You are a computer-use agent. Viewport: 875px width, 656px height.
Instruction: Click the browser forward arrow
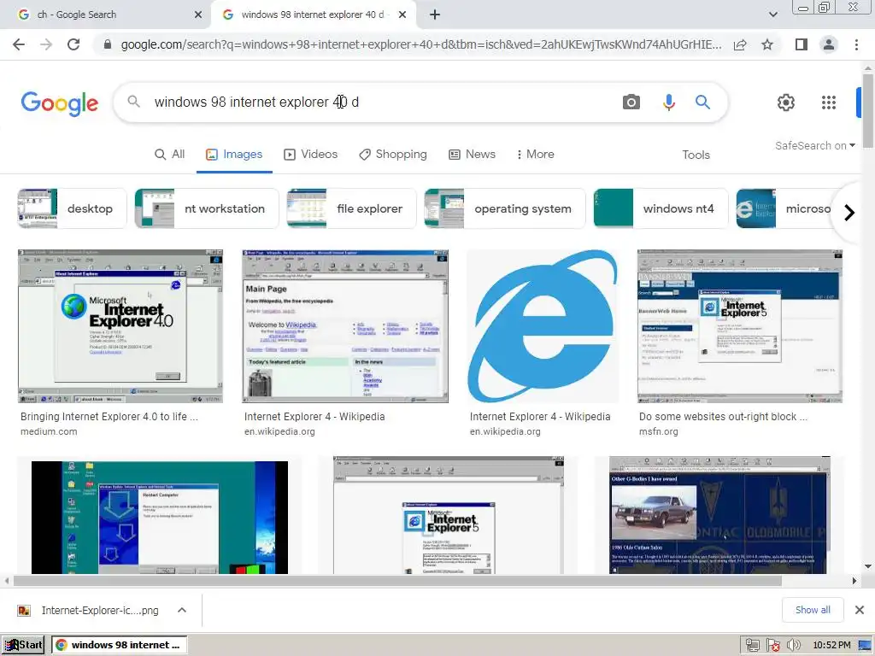click(x=46, y=44)
